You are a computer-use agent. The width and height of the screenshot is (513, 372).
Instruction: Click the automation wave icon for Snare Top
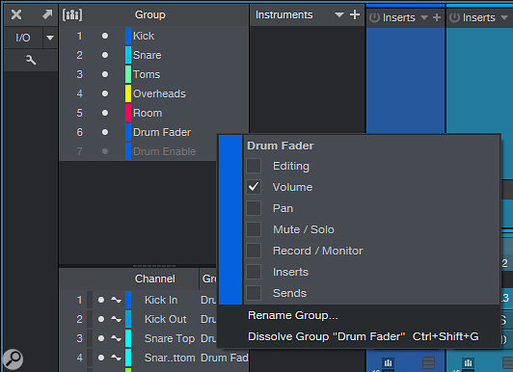click(x=116, y=338)
